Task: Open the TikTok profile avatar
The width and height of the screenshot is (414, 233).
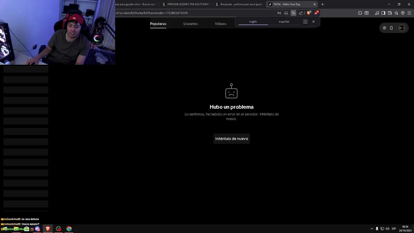Action: (402, 28)
